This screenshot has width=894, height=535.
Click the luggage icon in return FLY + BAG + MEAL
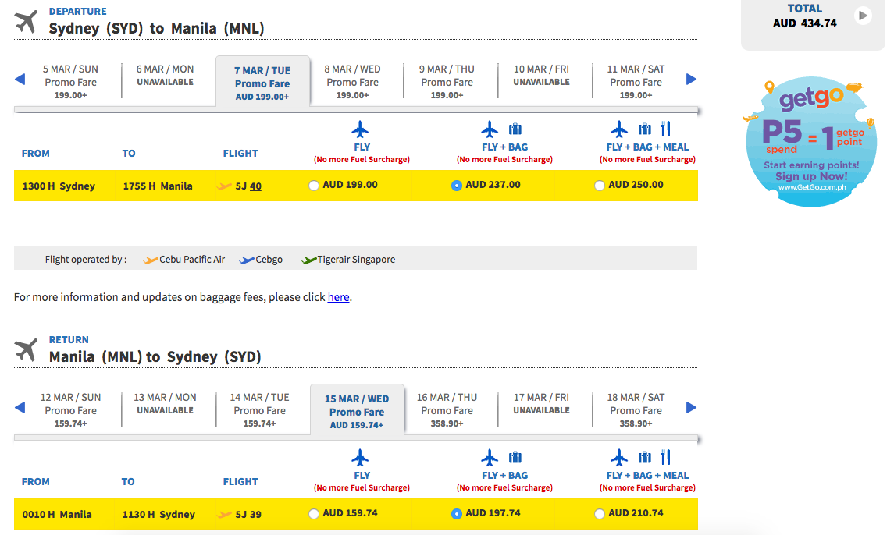[x=645, y=458]
